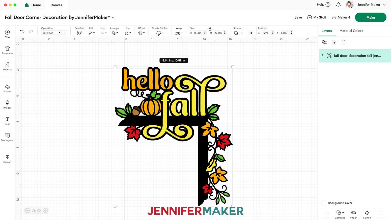391x220 pixels.
Task: Click the Group/Ungroup icon in Layers panel
Action: tap(324, 42)
